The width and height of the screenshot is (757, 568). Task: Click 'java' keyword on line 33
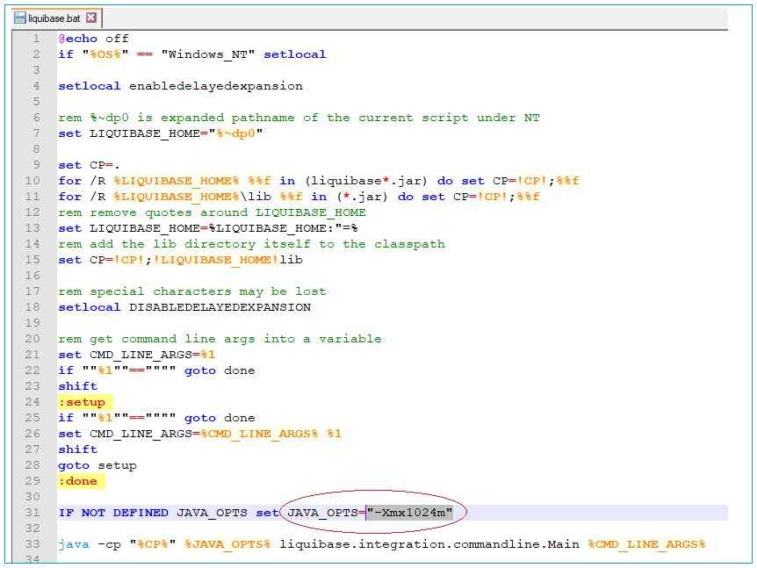[74, 544]
